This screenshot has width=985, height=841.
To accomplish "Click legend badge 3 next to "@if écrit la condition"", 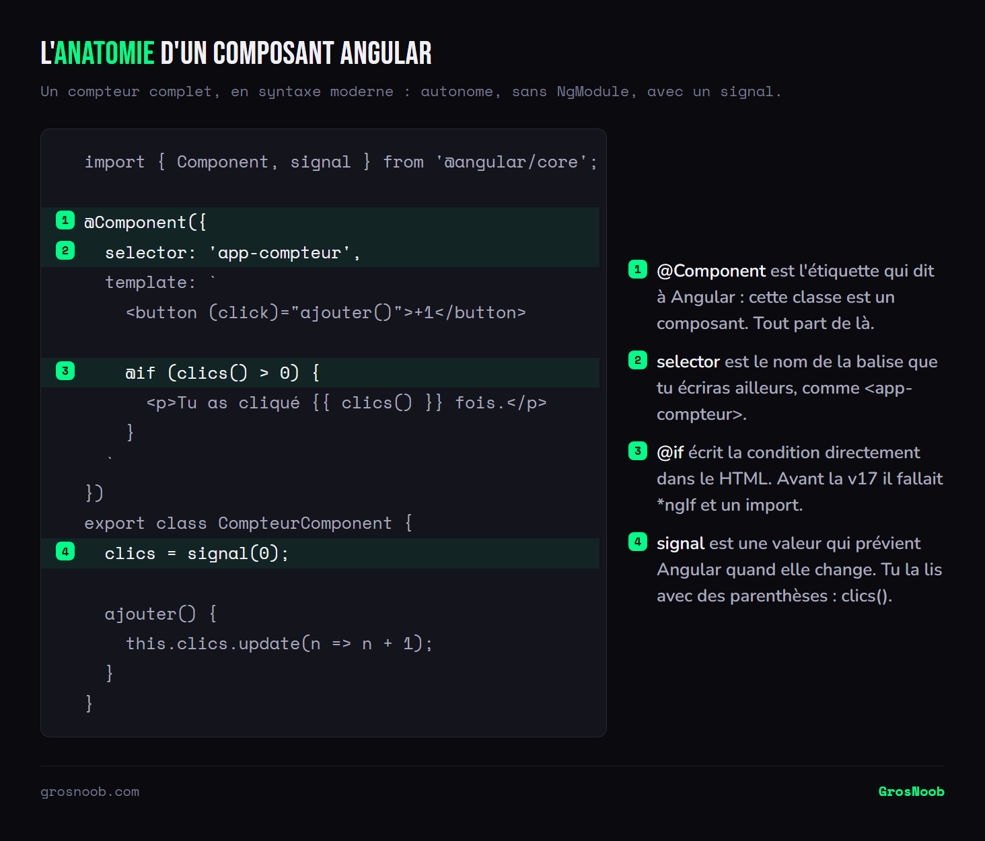I will coord(638,451).
